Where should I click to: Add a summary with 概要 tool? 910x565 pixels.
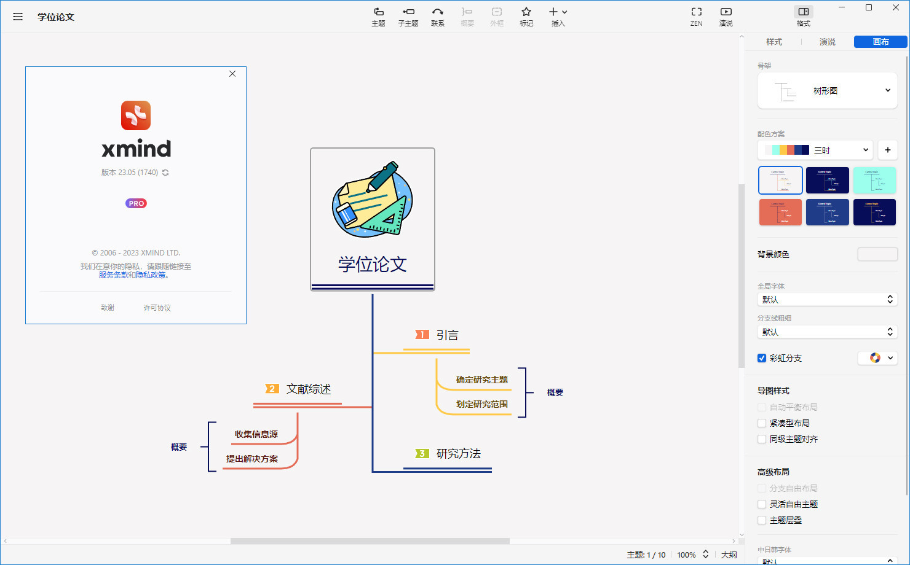[x=467, y=17]
